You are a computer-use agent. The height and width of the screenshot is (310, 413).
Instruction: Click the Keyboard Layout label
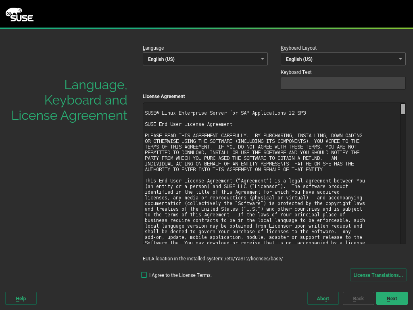[298, 48]
